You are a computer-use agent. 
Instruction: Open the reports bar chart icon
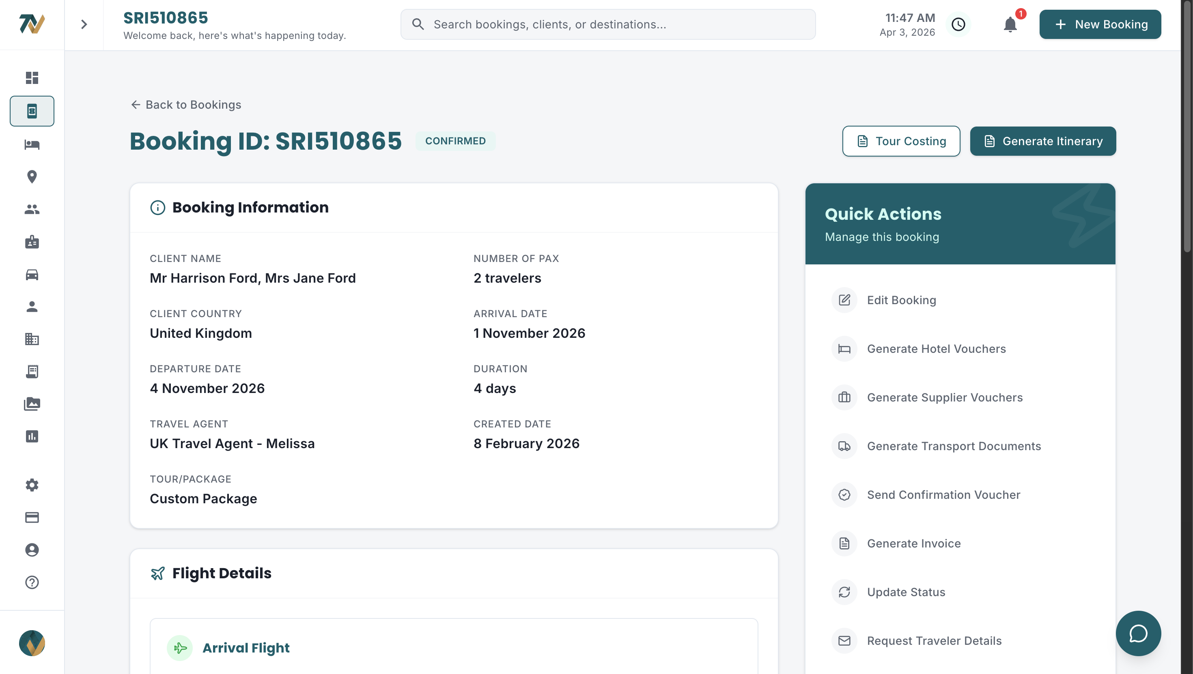[32, 436]
